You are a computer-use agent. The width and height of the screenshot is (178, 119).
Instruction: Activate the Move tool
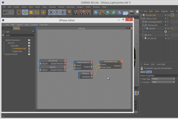click(x=25, y=12)
